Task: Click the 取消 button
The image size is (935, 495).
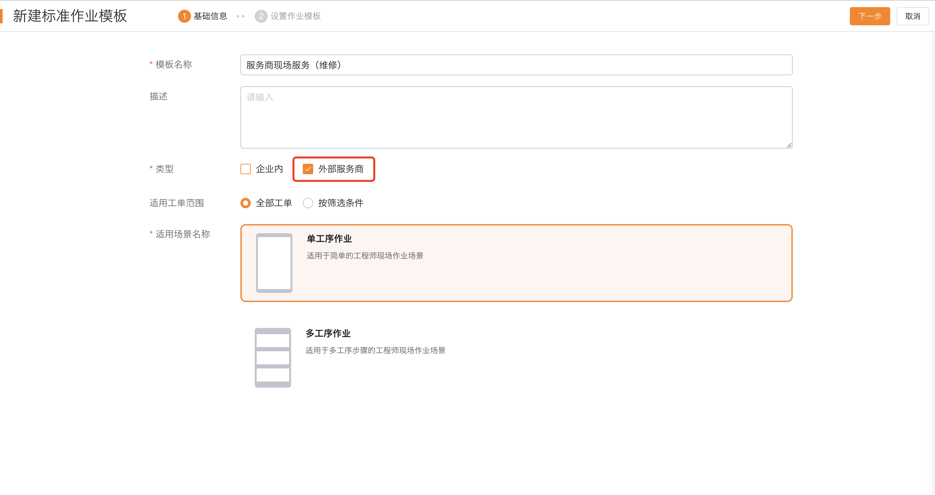Action: 912,16
